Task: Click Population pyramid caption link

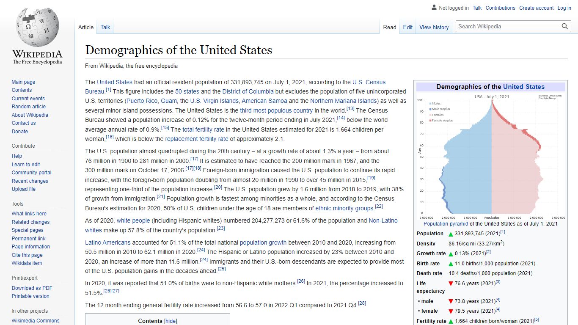Action: pos(446,224)
